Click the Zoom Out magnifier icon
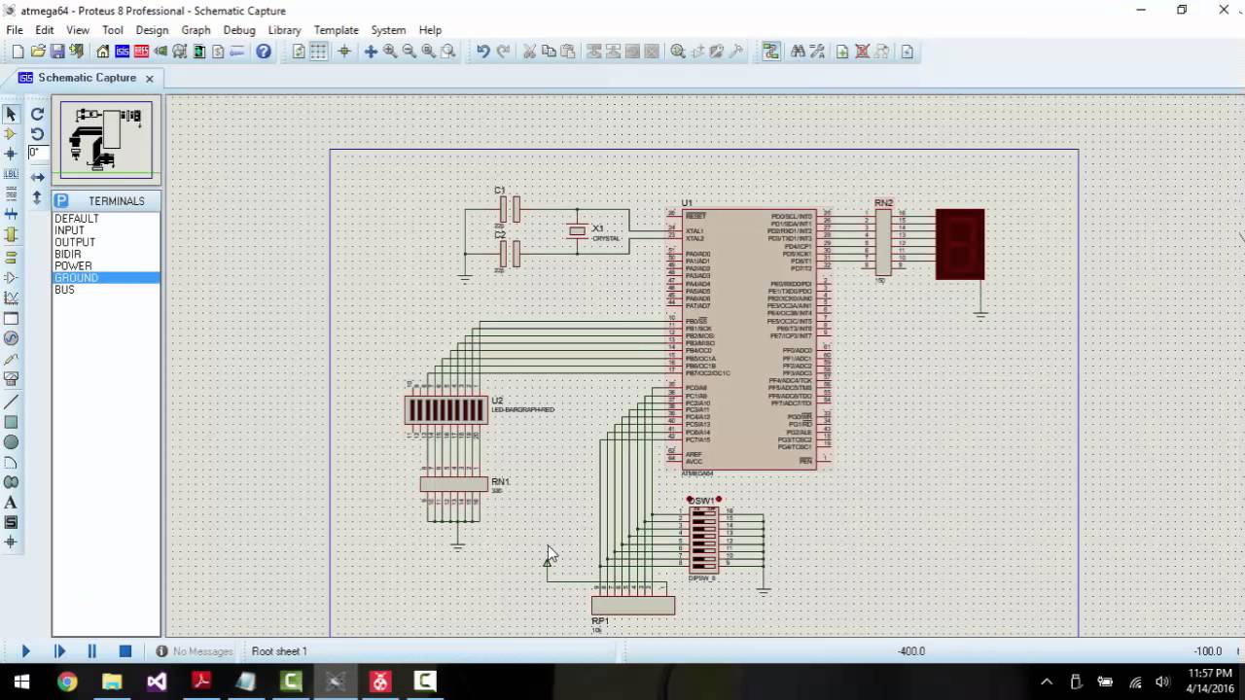The image size is (1245, 700). pos(409,52)
